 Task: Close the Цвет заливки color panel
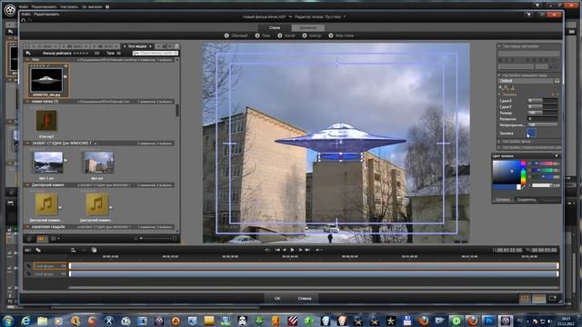tap(557, 156)
